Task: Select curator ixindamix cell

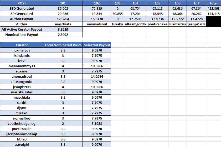Action: [22, 55]
